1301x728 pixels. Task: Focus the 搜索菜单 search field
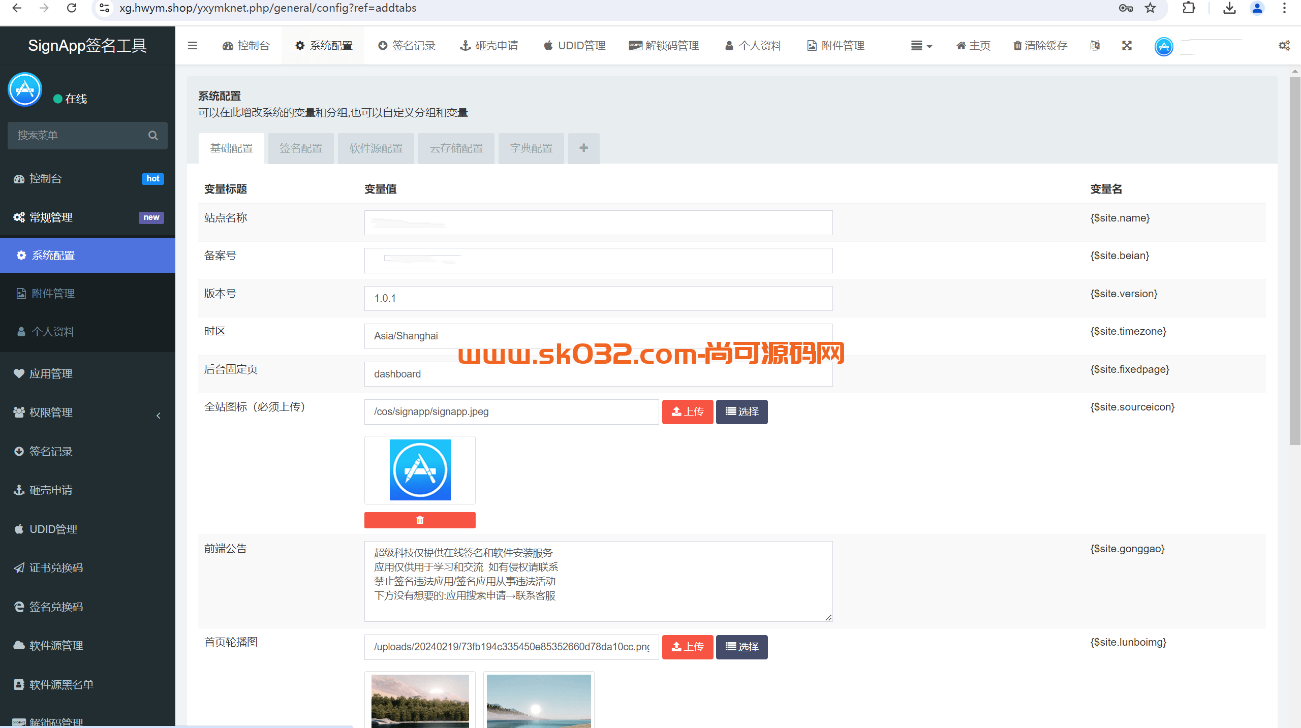(87, 135)
